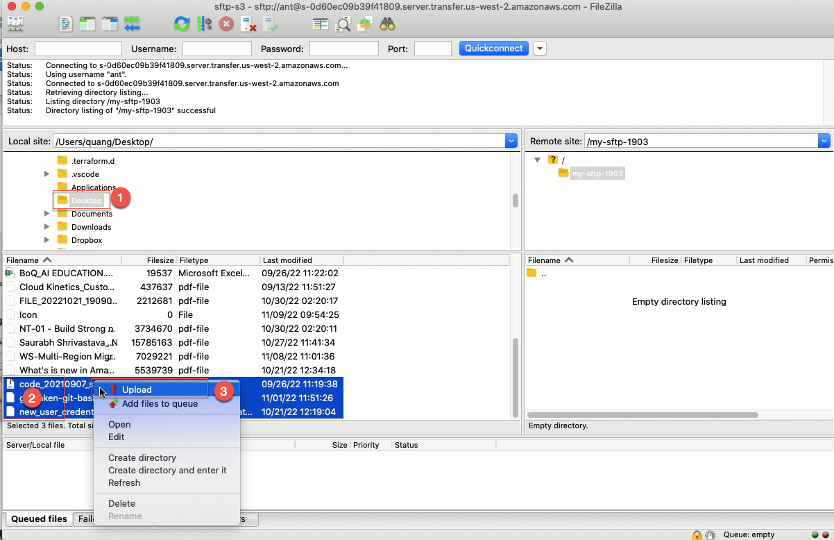Expand the Downloads folder node
This screenshot has height=540, width=834.
pos(47,227)
